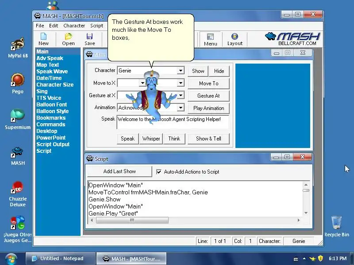This screenshot has height=265, width=354.
Task: Switch to Untitled - Notepad taskbar button
Action: pos(61,258)
